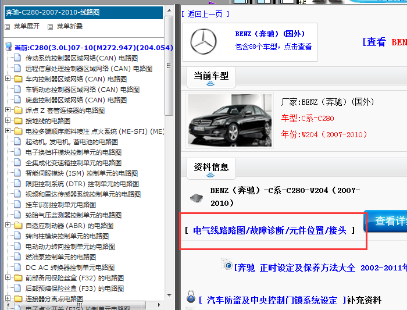The image size is (407, 310).
Task: Click the document icon for 起动机, 发电机, 蓄电池的电路图
Action: coord(17,141)
